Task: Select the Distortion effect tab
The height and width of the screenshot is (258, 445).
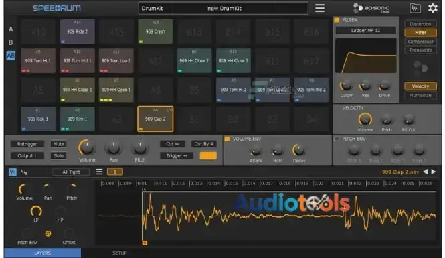Action: point(420,24)
